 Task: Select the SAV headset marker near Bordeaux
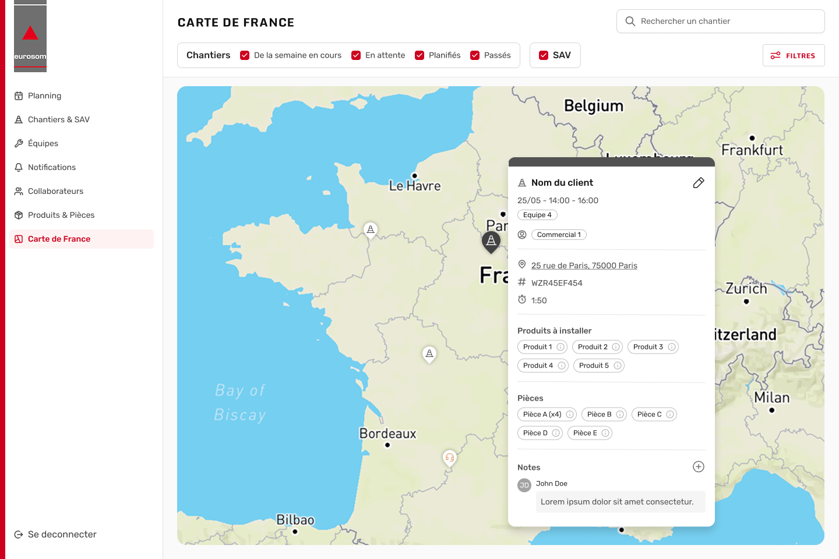pyautogui.click(x=449, y=458)
